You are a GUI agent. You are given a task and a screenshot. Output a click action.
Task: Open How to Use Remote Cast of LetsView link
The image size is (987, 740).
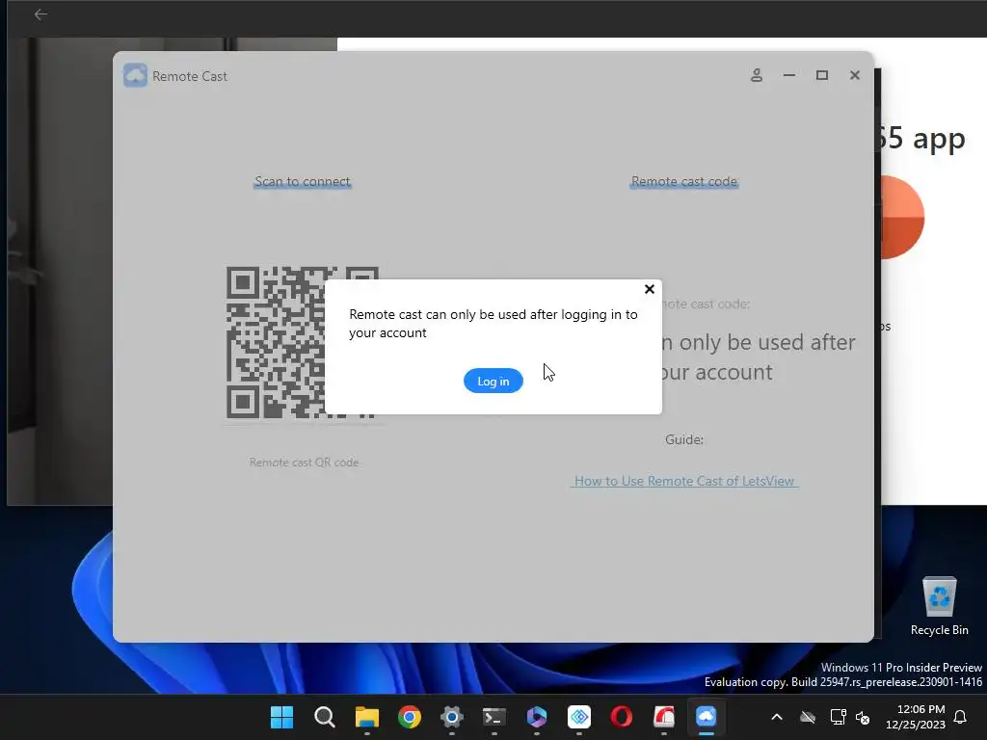point(684,481)
